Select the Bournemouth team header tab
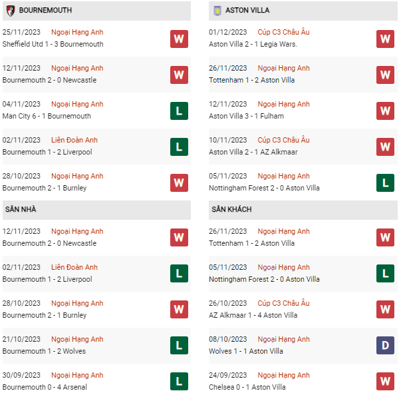This screenshot has height=395, width=399. coord(45,11)
